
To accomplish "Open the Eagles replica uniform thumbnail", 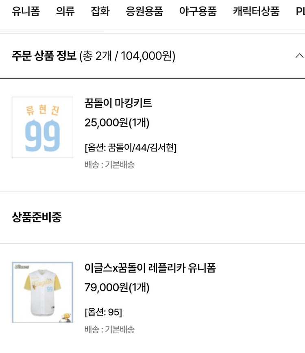I will [42, 292].
